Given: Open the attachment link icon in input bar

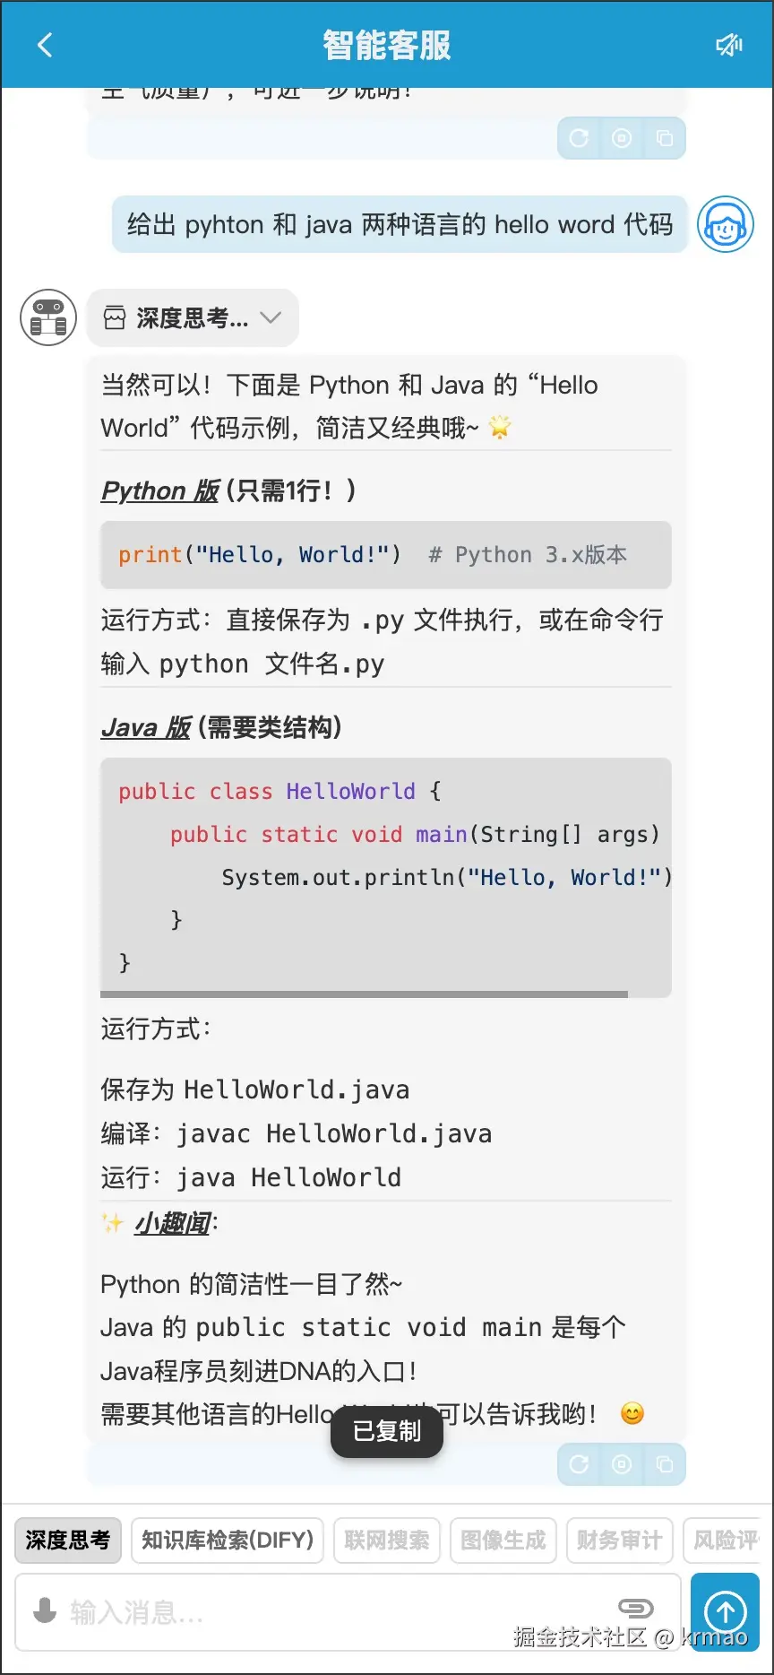Looking at the screenshot, I should (x=636, y=1608).
